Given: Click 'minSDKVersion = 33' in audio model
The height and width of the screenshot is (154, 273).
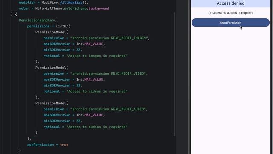Looking at the screenshot, I should pos(62,121).
